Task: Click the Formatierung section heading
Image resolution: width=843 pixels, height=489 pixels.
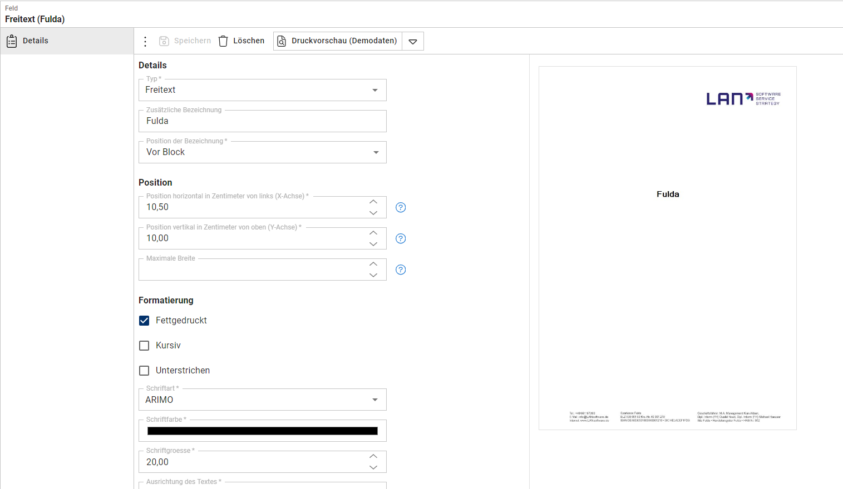Action: (166, 300)
